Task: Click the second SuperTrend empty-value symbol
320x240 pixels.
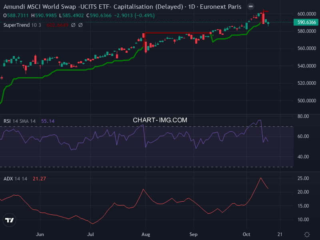Action: (x=80, y=25)
